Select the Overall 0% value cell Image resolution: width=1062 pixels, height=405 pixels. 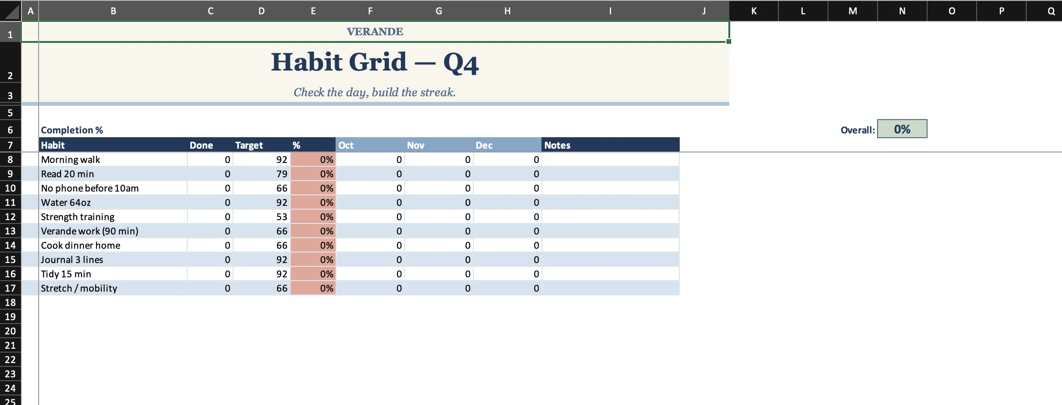pos(902,129)
